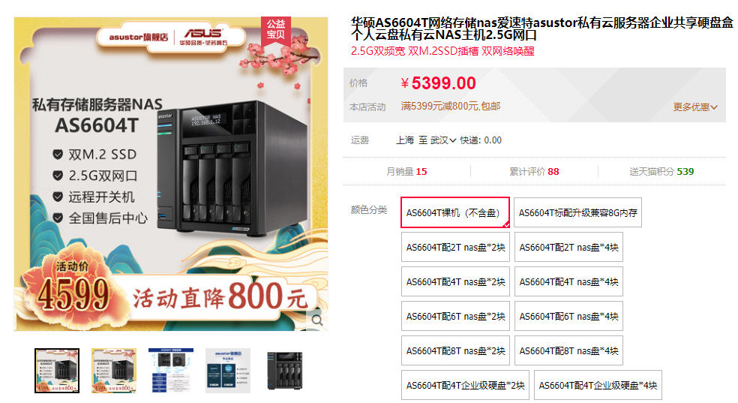Open first product thumbnail image
Screen dimensions: 738x403
coord(57,371)
